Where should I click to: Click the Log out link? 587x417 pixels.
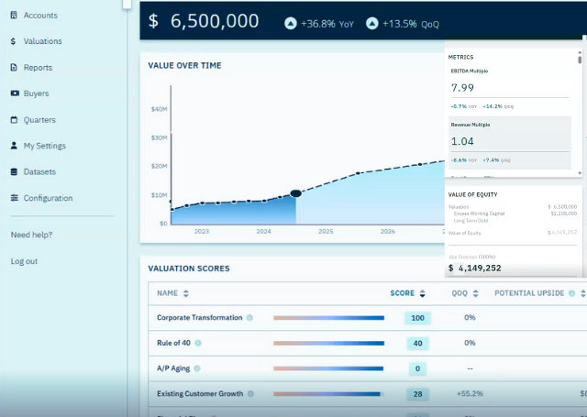pos(24,261)
